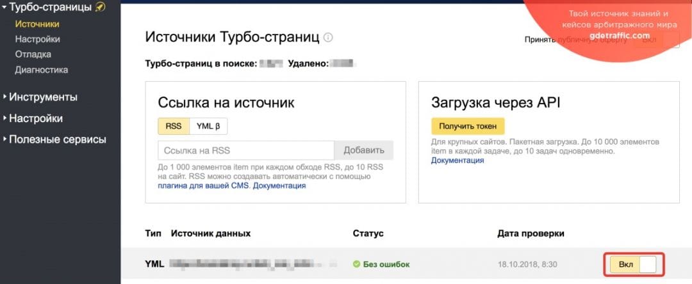Click the Тип column header
This screenshot has height=284, width=692.
153,233
